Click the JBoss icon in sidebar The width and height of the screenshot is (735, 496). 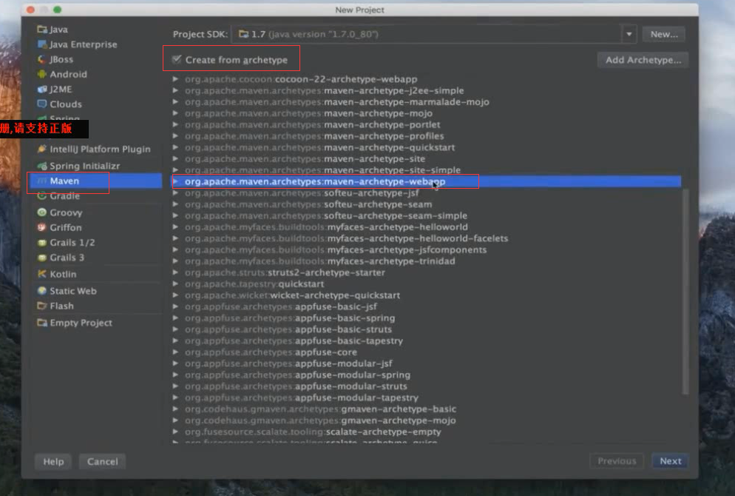click(41, 60)
